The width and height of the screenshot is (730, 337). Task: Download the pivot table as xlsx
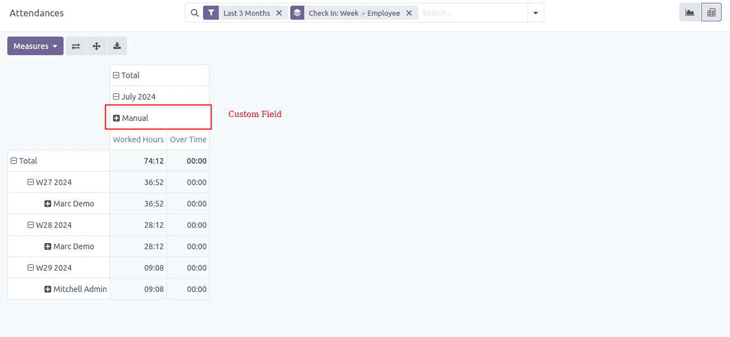(x=117, y=46)
